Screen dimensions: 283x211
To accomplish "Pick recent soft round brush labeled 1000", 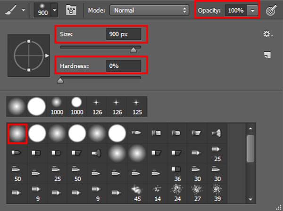I will pyautogui.click(x=57, y=106).
